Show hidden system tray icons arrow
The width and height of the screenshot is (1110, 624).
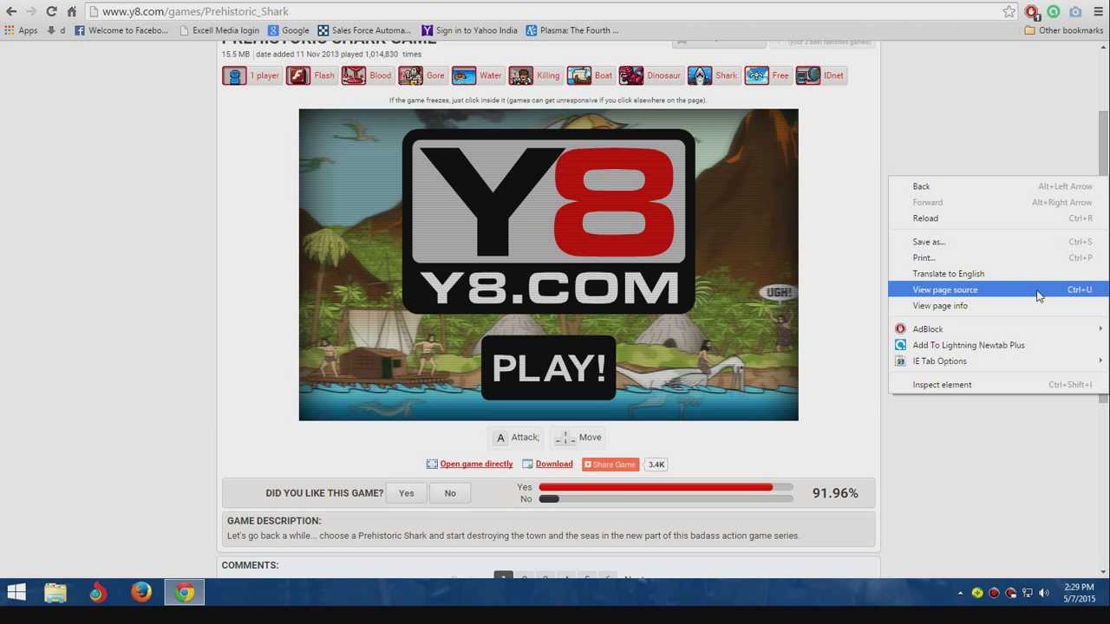coord(960,593)
